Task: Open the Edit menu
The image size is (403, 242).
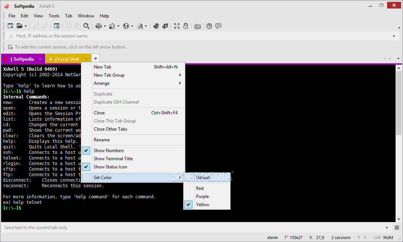Action: (24, 16)
